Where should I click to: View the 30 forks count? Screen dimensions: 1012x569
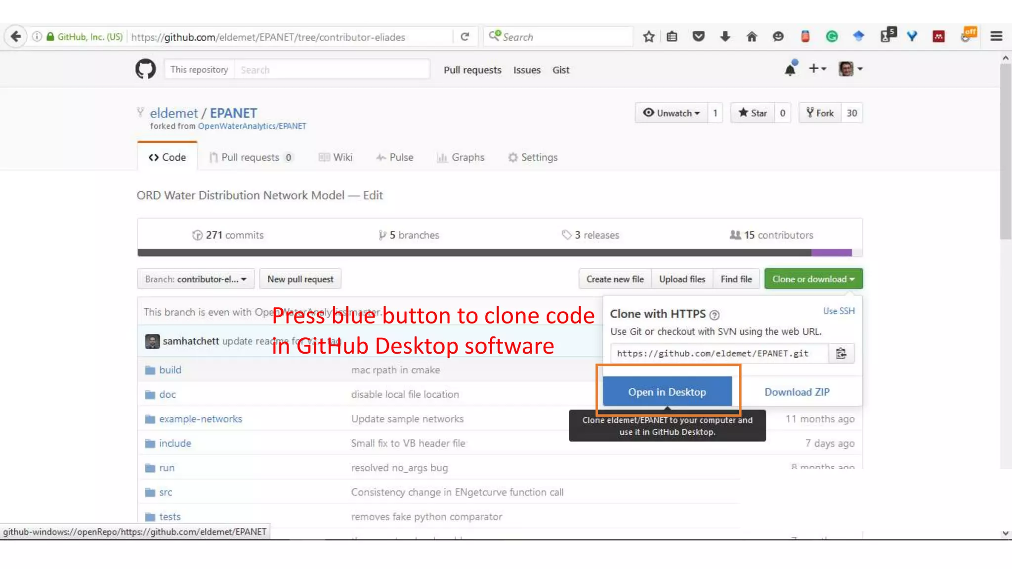pos(852,113)
